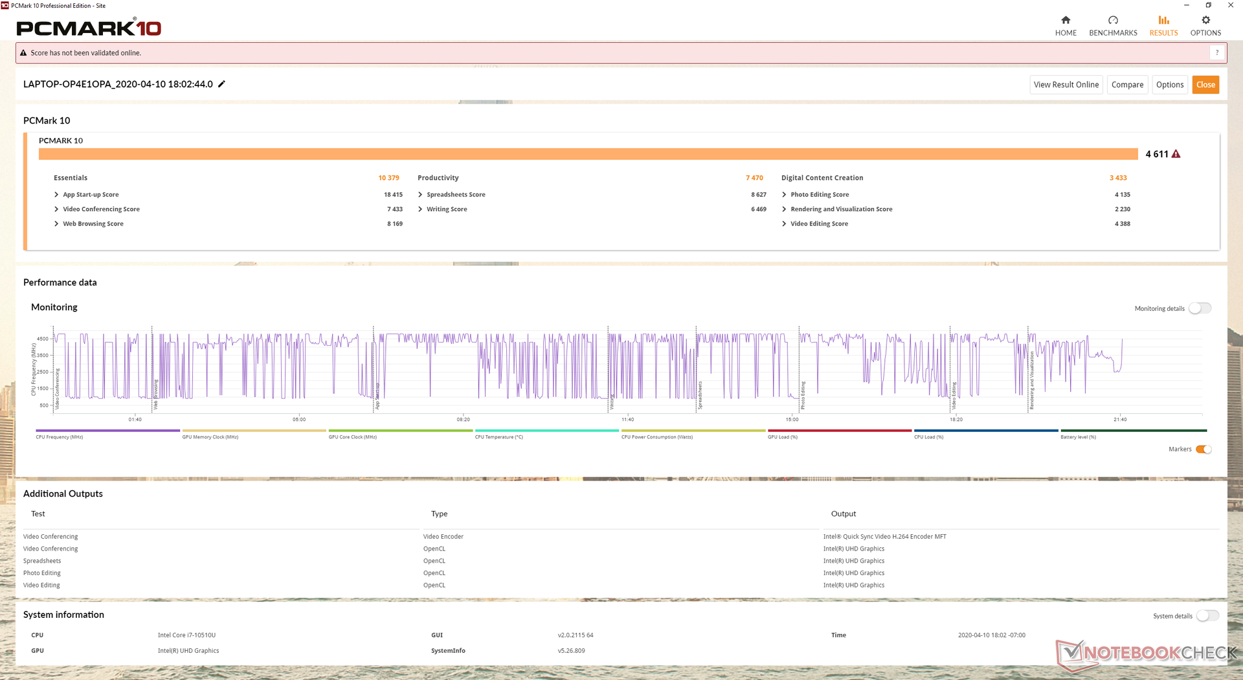
Task: Turn off the Markers switch
Action: click(1204, 449)
